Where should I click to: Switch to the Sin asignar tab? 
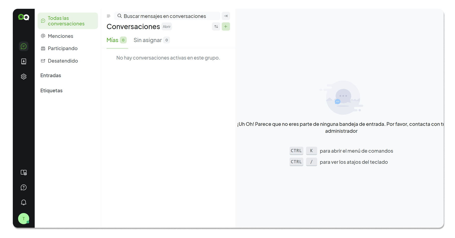148,40
